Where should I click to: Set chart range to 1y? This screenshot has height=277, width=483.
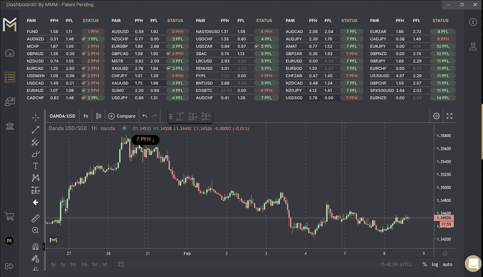pos(63,264)
